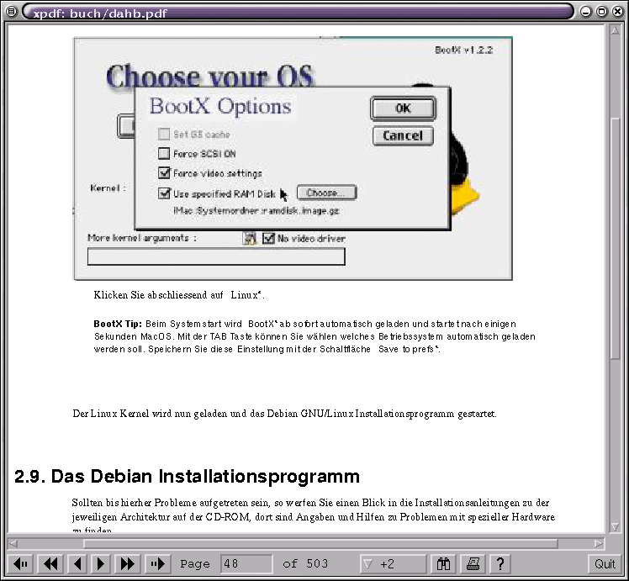Close the xpdf window
The width and height of the screenshot is (629, 581).
tap(618, 12)
